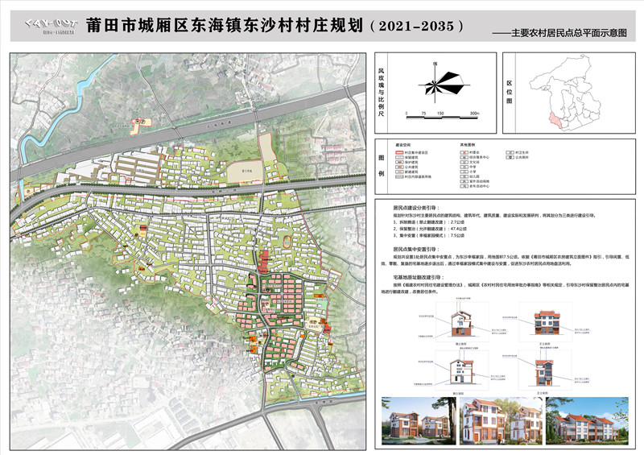Select the 村庄集中建设区 red outline swatch
The image size is (644, 455).
point(398,152)
